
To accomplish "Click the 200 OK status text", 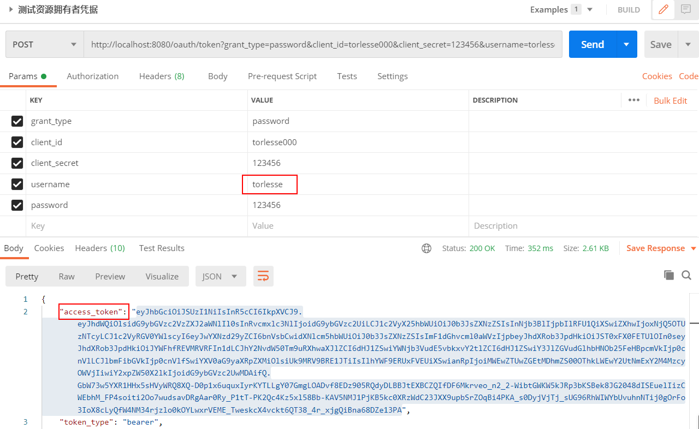I will 482,248.
